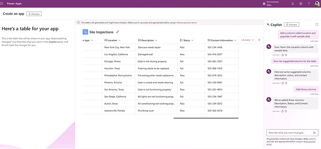Image resolution: width=321 pixels, height=149 pixels.
Task: Open the Description column dropdown
Action: click(156, 40)
